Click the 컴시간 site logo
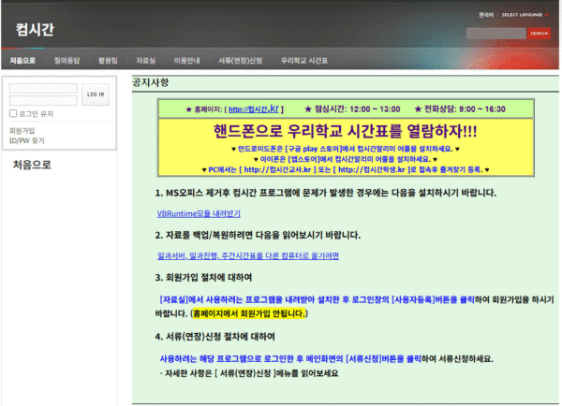Screen dimensions: 562x406 click(35, 29)
